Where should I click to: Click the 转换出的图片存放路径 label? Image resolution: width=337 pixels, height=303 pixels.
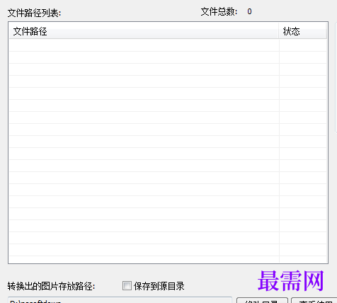tap(51, 286)
